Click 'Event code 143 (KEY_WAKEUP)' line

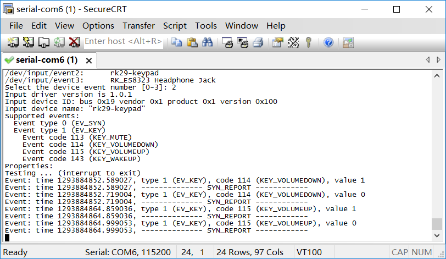click(x=81, y=159)
